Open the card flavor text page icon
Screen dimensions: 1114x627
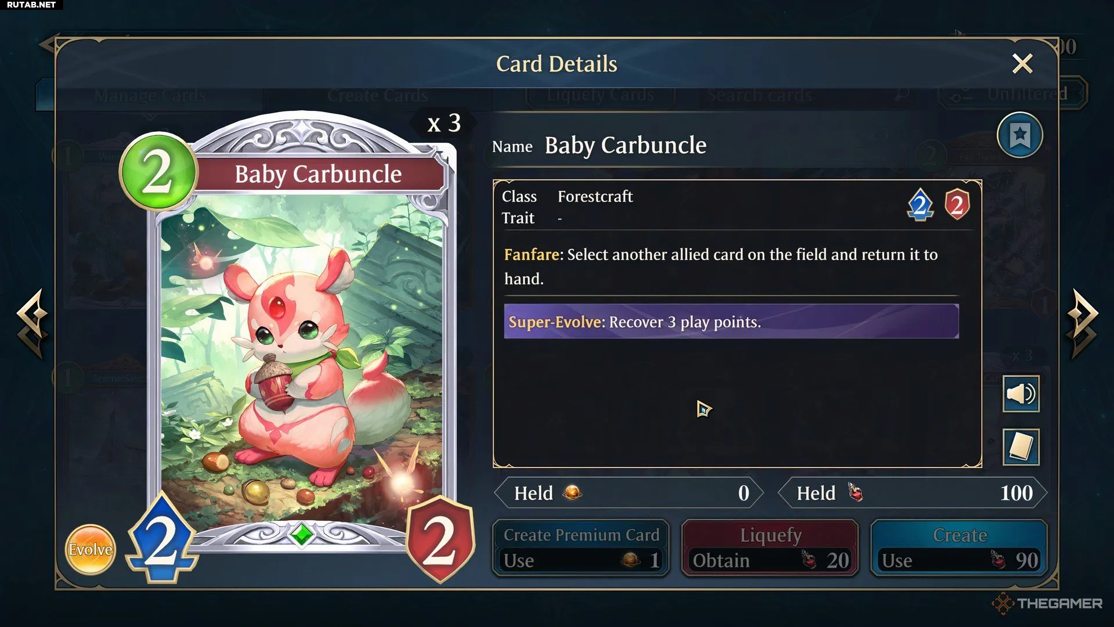click(1021, 447)
